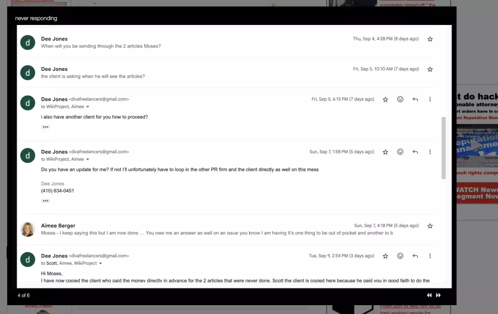498x314 pixels.
Task: Go to the next slideshow image
Action: (438, 296)
